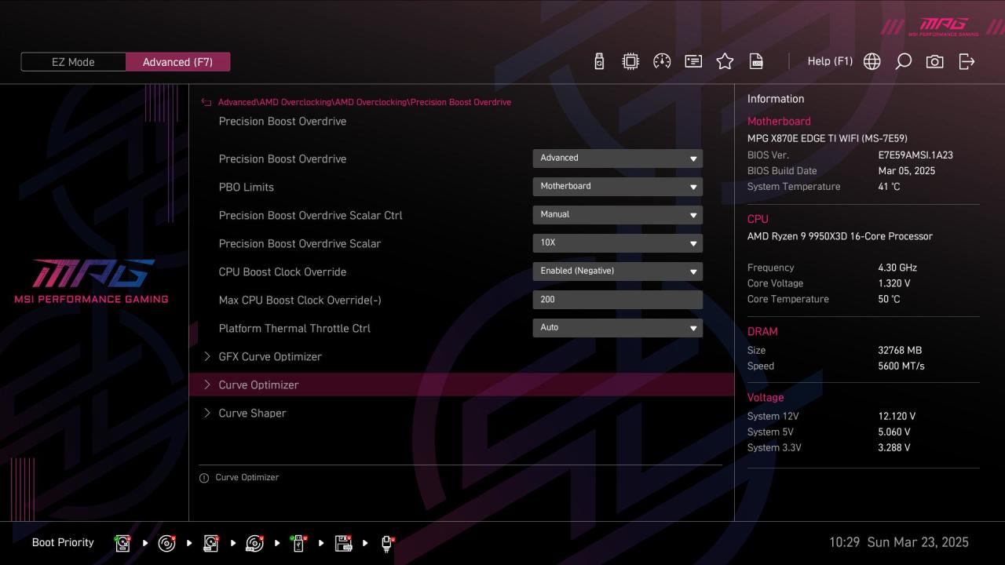Select the Advanced (F7) tab

[177, 62]
